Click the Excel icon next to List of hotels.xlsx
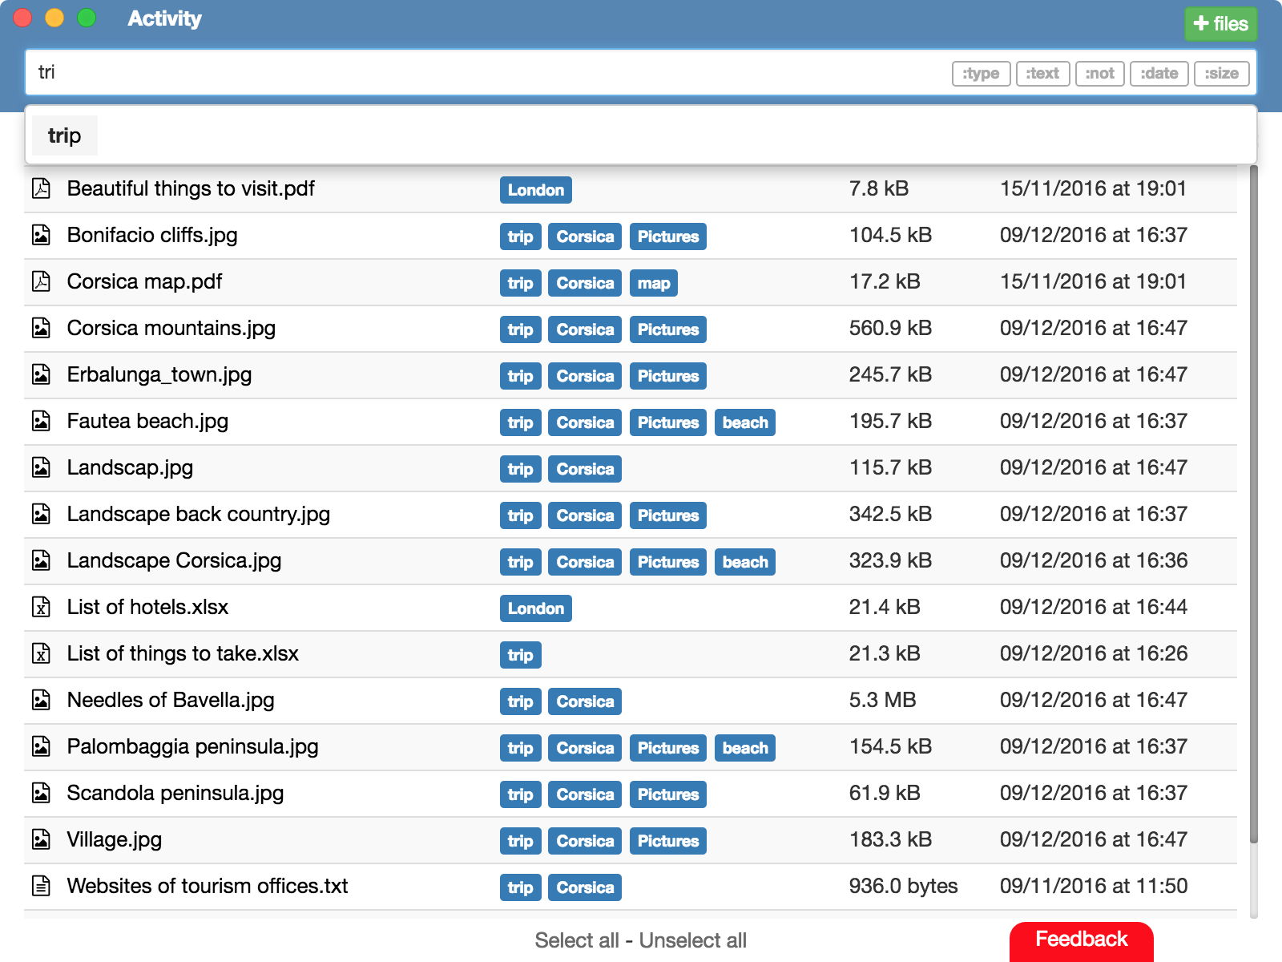This screenshot has height=962, width=1282. point(42,608)
